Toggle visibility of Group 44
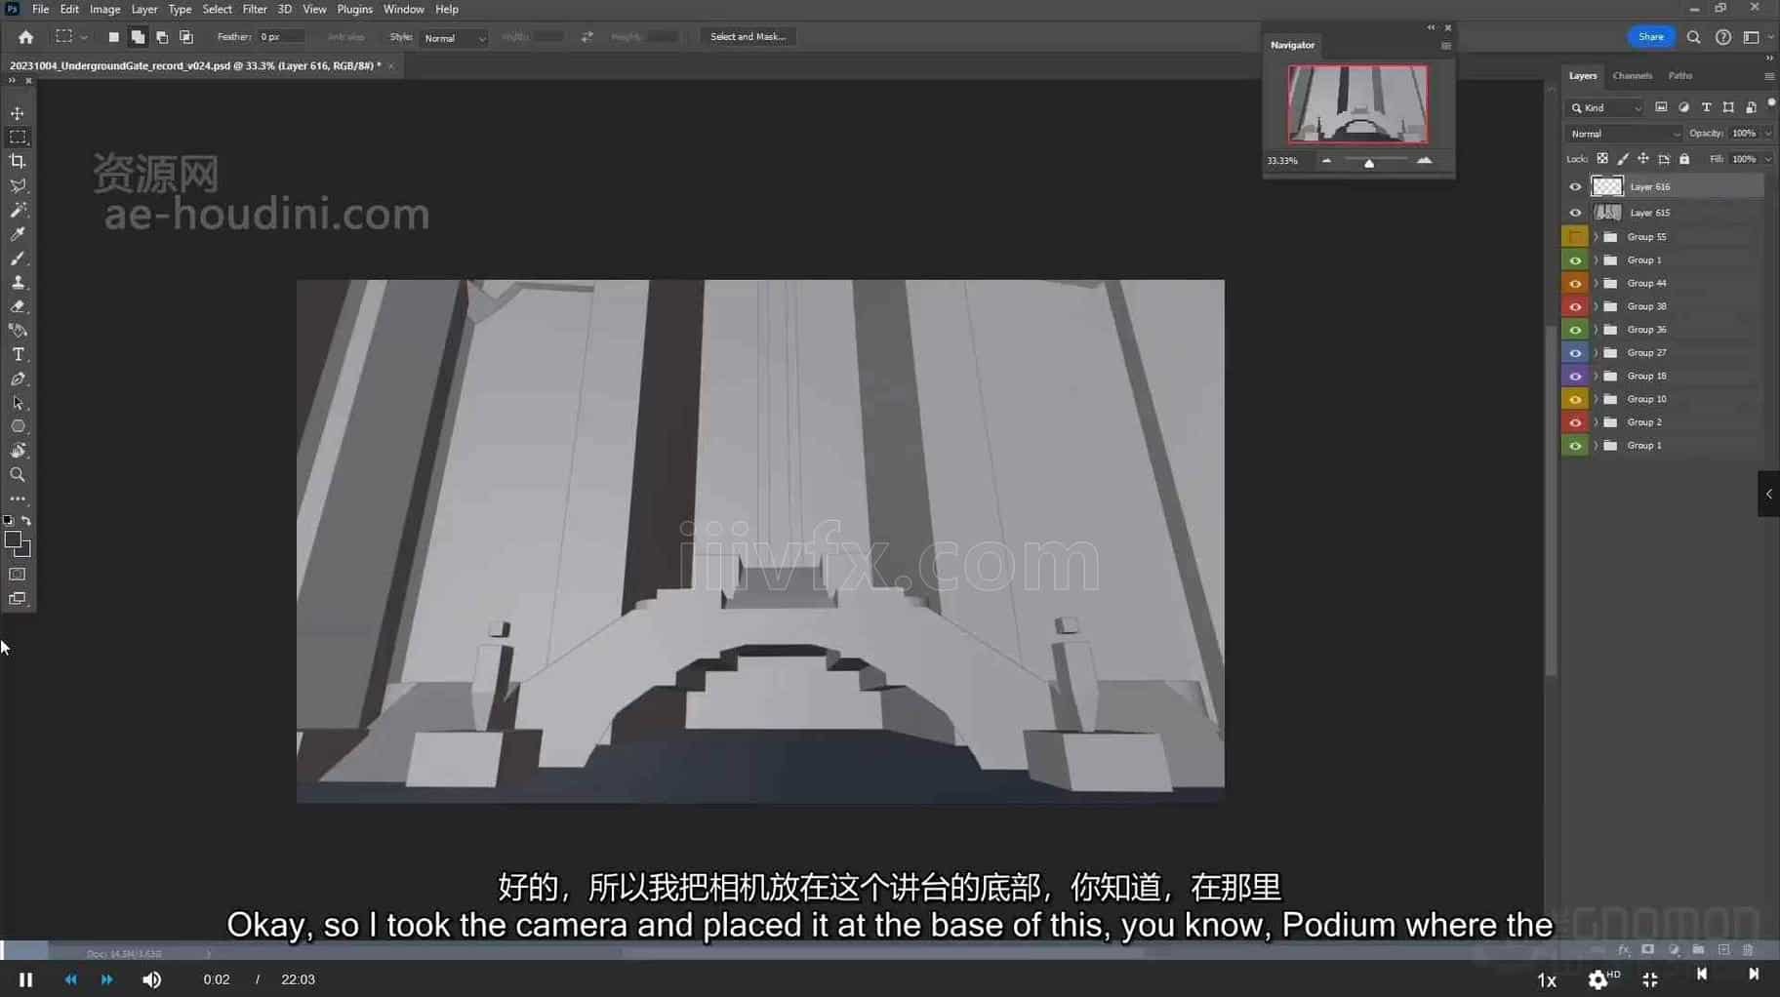The height and width of the screenshot is (997, 1780). click(x=1575, y=283)
